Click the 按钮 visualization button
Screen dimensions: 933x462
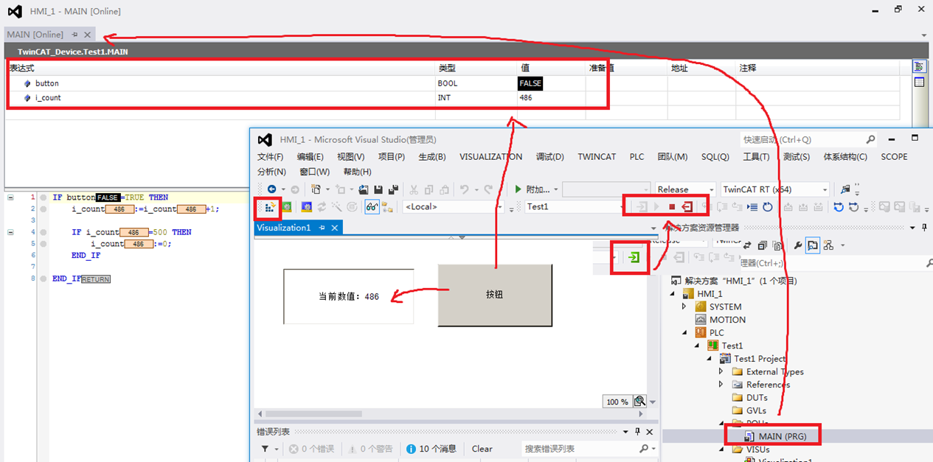(495, 294)
